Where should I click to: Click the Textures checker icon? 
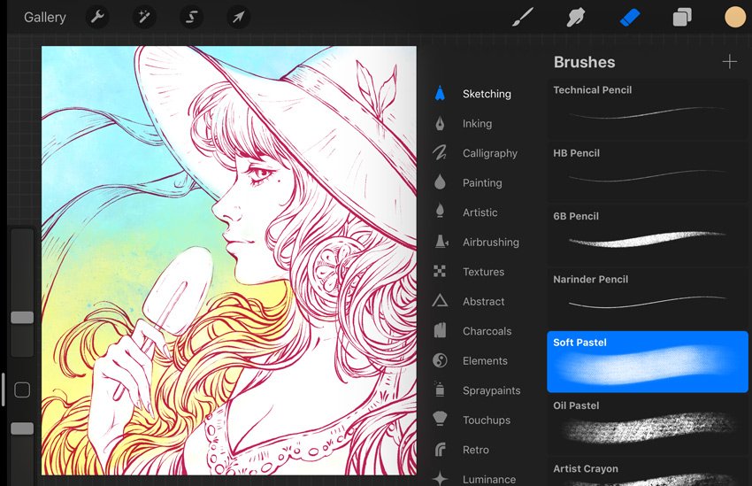tap(440, 272)
